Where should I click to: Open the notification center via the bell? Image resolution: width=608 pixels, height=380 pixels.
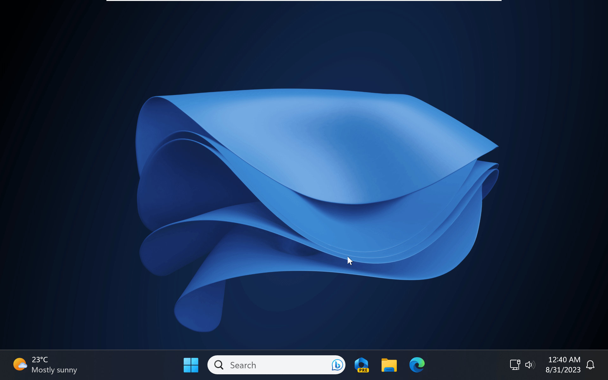[591, 365]
